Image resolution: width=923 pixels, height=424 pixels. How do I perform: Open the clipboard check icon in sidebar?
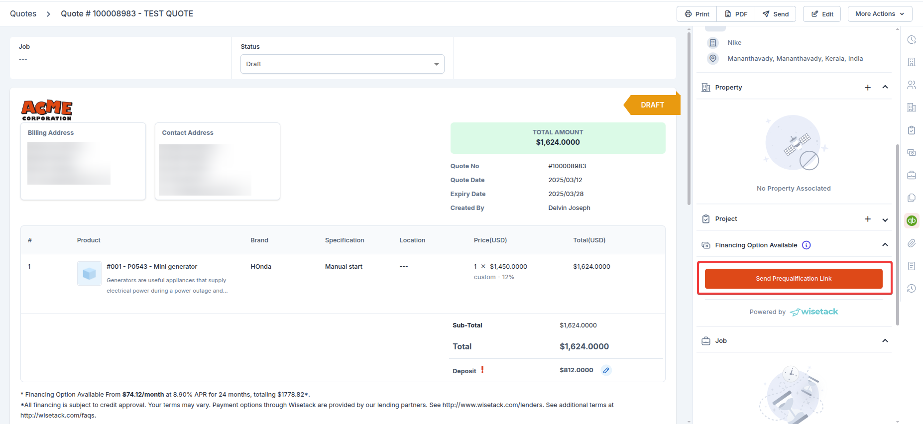point(912,130)
